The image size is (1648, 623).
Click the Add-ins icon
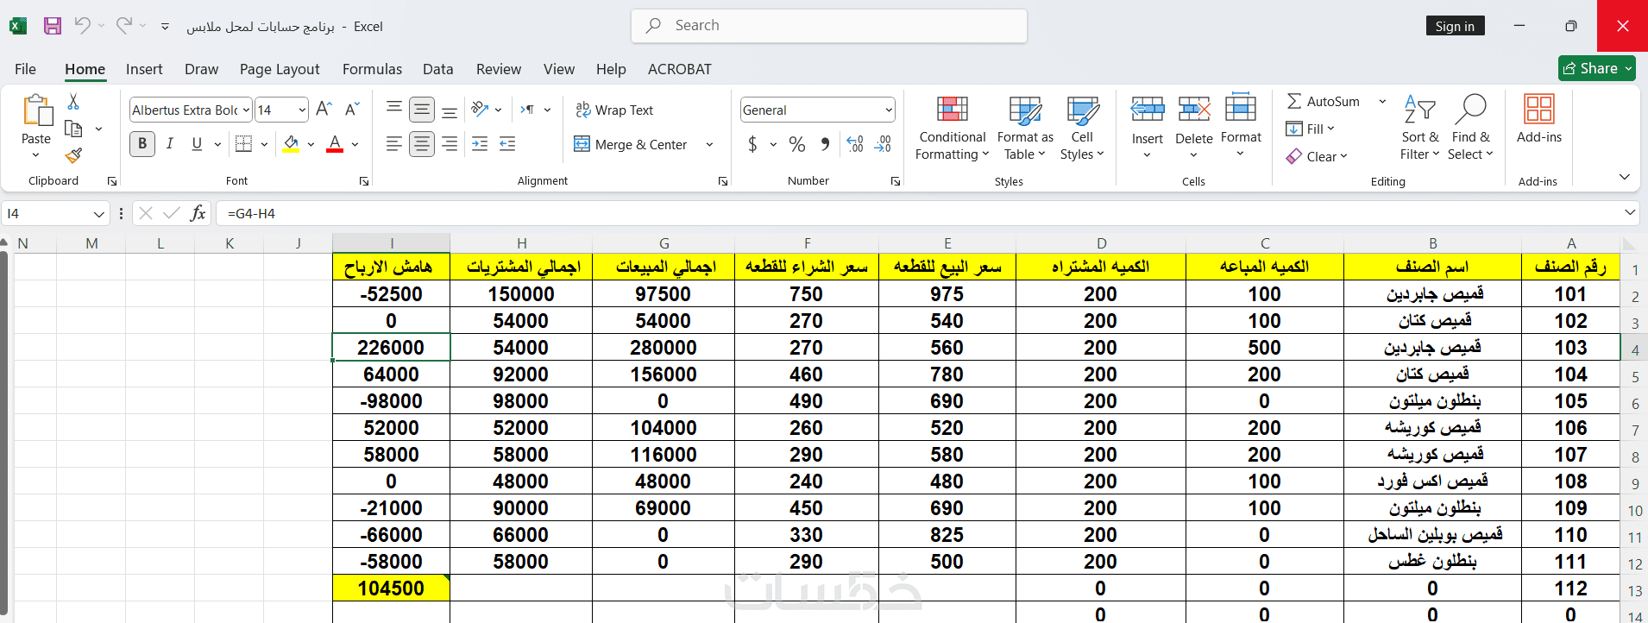(x=1539, y=119)
